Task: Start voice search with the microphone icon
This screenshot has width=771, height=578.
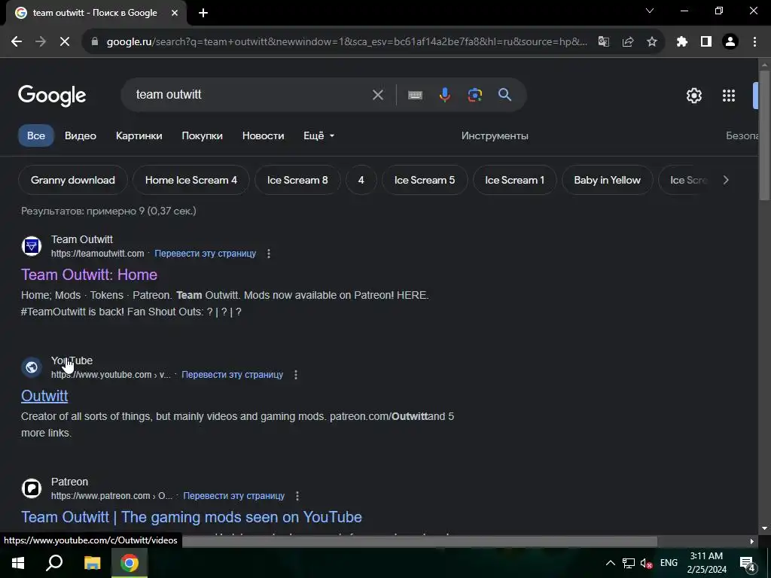Action: tap(444, 95)
